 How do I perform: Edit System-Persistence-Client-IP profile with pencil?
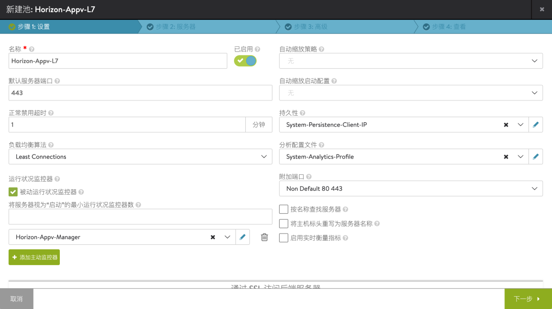[x=536, y=124]
